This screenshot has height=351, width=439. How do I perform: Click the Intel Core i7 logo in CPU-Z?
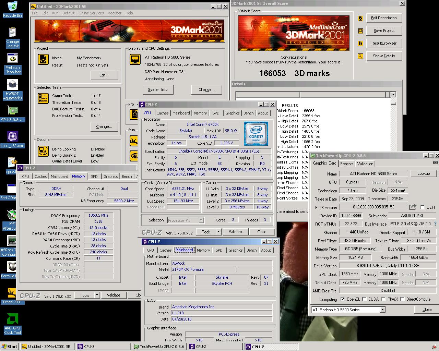point(256,134)
